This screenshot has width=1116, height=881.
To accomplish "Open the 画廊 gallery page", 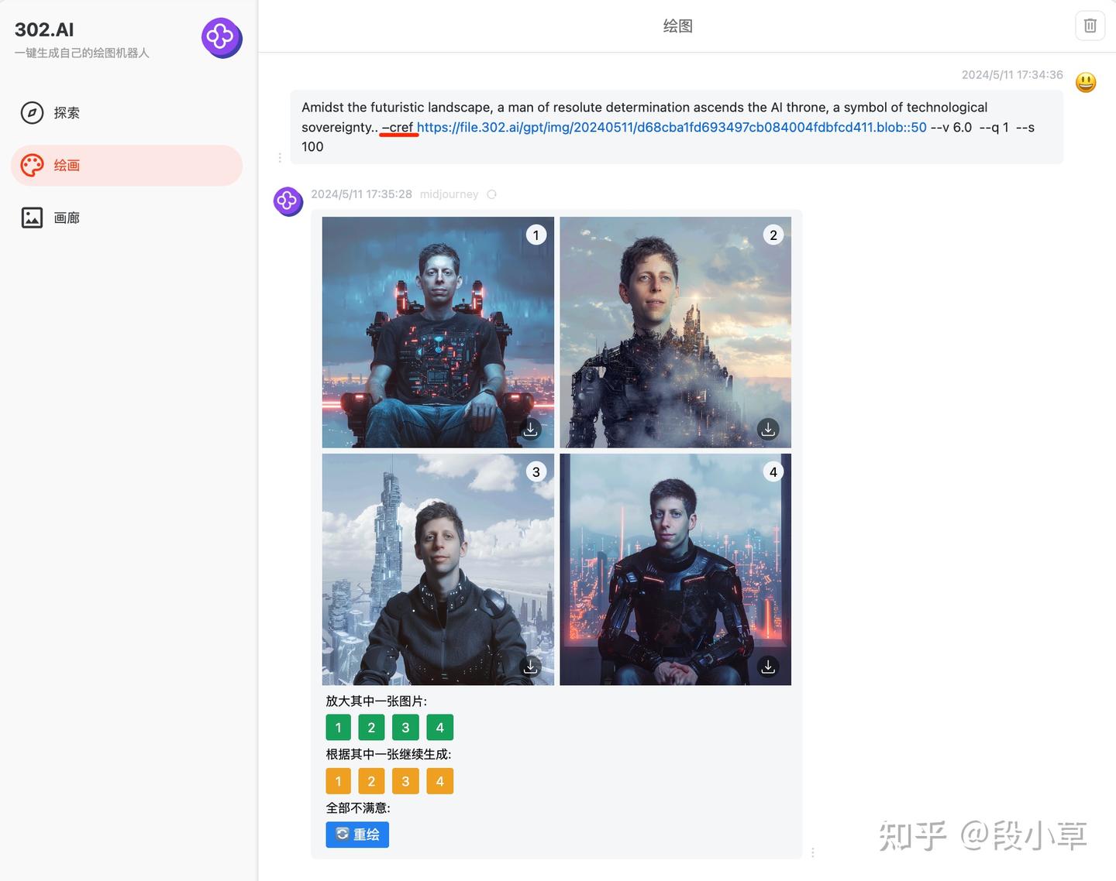I will pyautogui.click(x=126, y=218).
